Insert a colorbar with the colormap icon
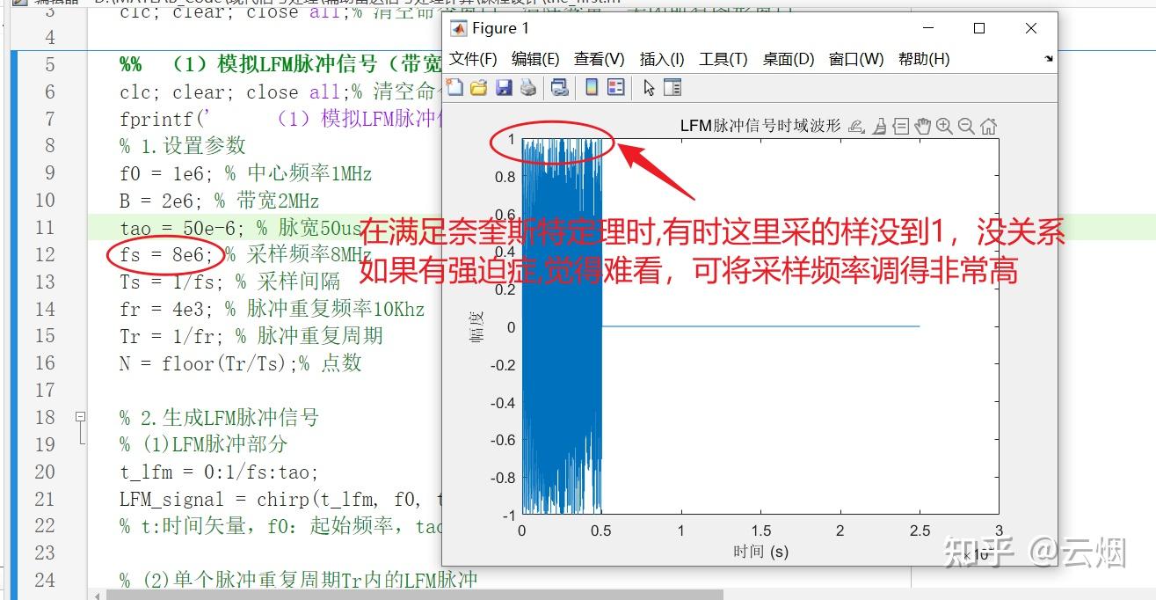The width and height of the screenshot is (1156, 600). pyautogui.click(x=592, y=87)
